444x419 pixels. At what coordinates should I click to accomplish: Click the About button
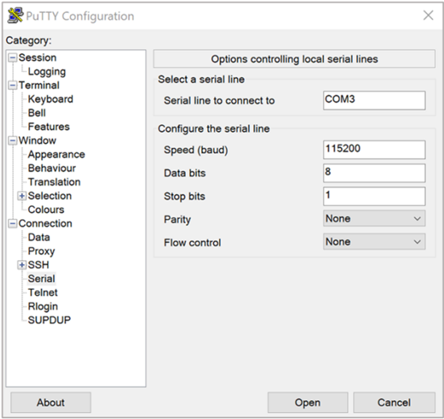tap(51, 402)
